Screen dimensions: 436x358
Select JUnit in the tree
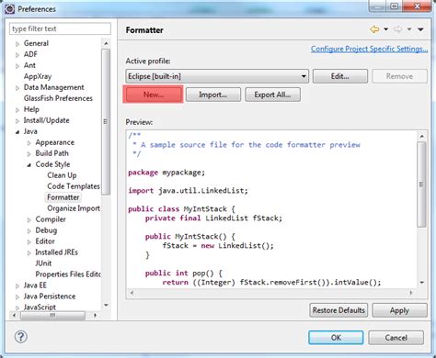(43, 263)
